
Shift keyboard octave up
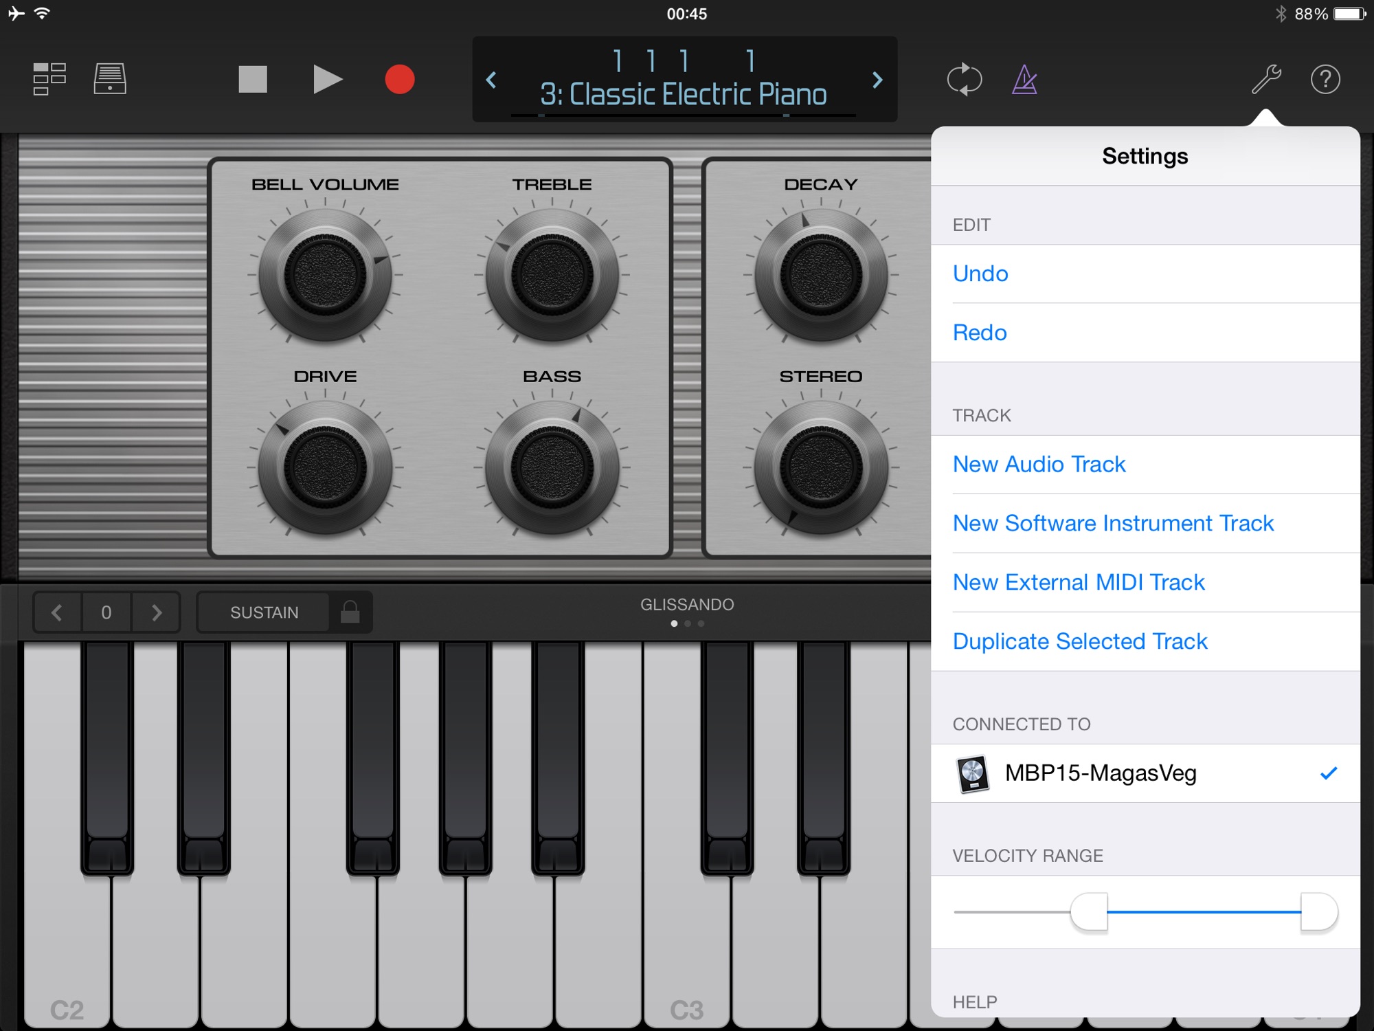coord(157,612)
